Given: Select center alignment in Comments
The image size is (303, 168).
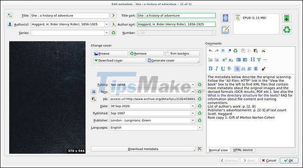Looking at the screenshot, I should click(x=243, y=69).
